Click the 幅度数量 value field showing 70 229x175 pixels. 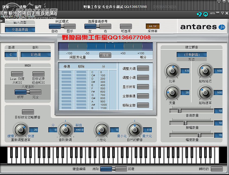point(218,135)
